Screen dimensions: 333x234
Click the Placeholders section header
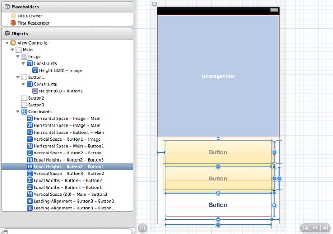pyautogui.click(x=67, y=7)
